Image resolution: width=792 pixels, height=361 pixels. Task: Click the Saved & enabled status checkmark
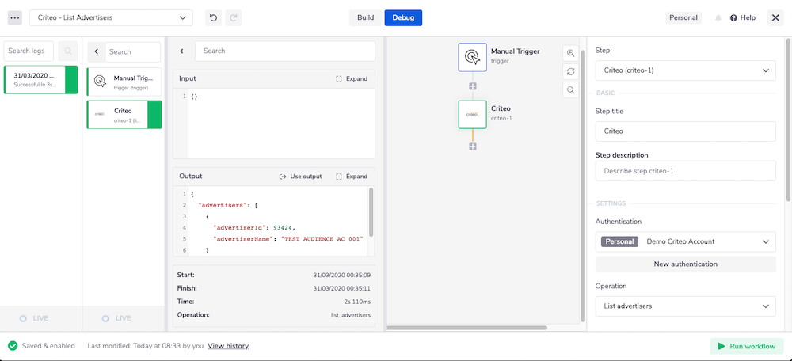(x=13, y=346)
